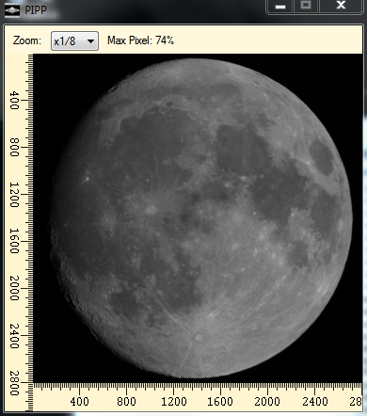The image size is (367, 416).
Task: Click the dark Mare Crisium oval on right limb
Action: pyautogui.click(x=322, y=157)
